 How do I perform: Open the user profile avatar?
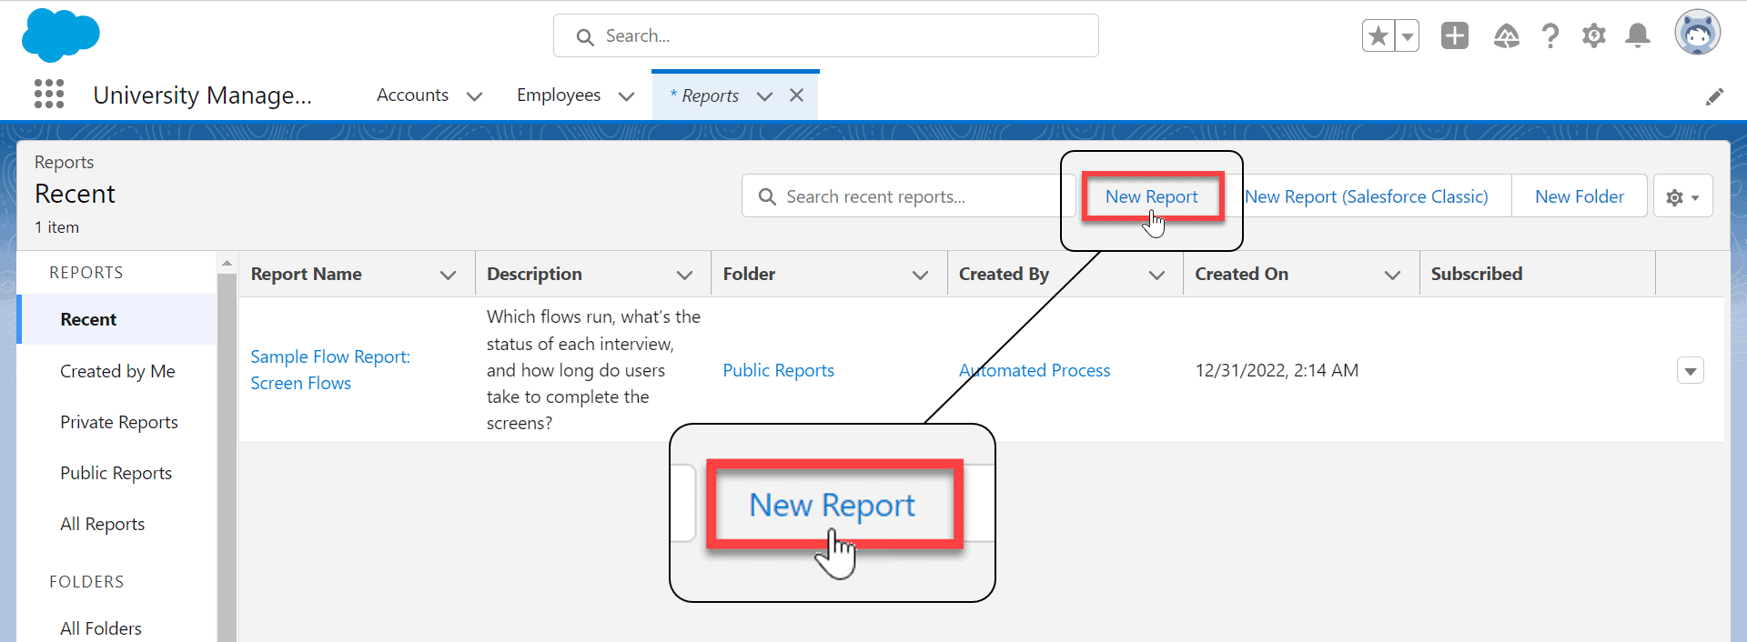[x=1698, y=33]
